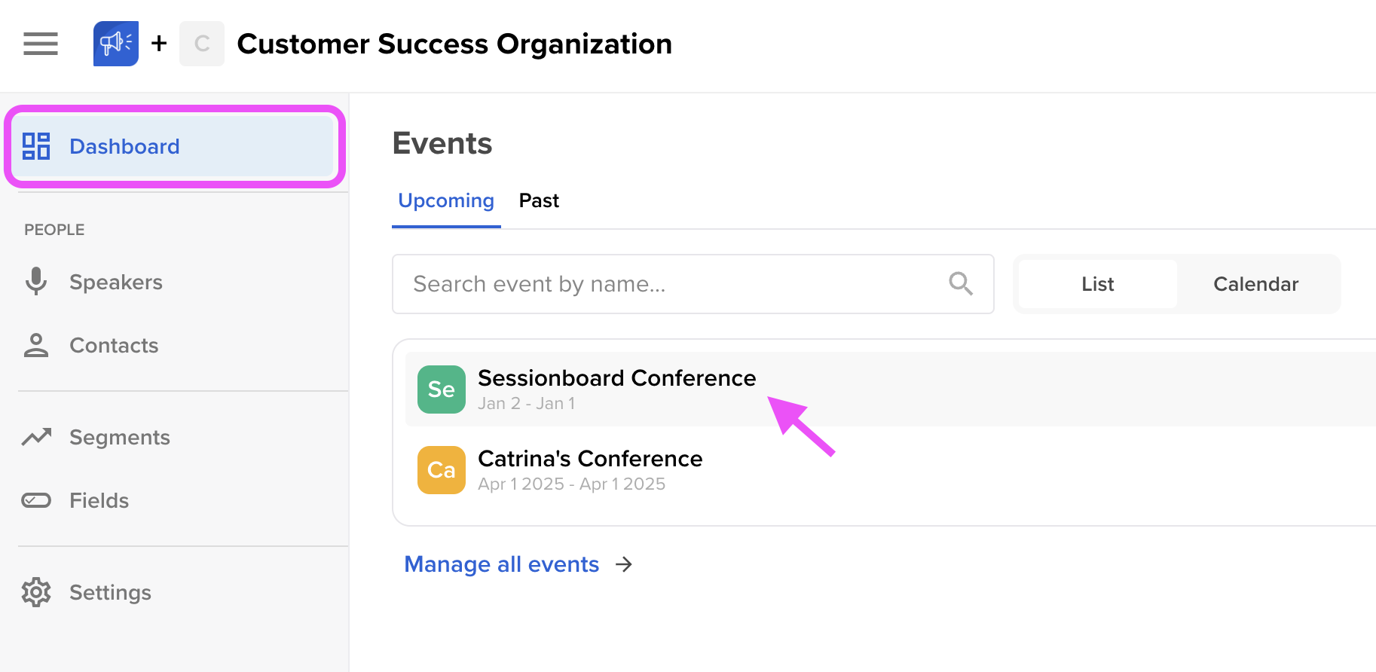The width and height of the screenshot is (1376, 672).
Task: Open the Catrina's Conference event
Action: coord(590,459)
